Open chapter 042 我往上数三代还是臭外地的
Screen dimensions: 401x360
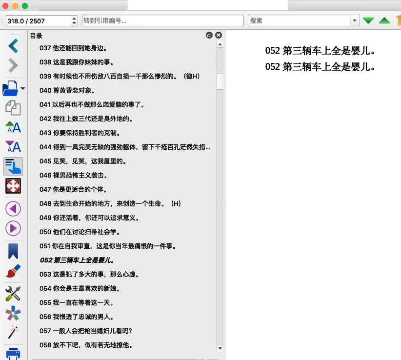[x=86, y=119]
